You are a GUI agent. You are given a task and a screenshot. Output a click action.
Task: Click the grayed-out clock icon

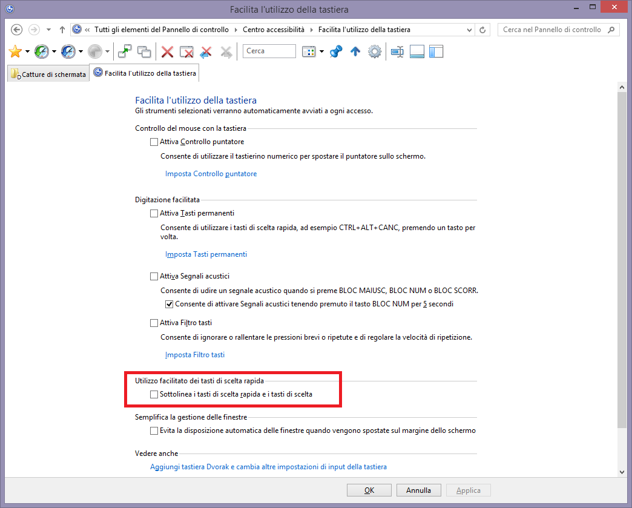coord(95,51)
